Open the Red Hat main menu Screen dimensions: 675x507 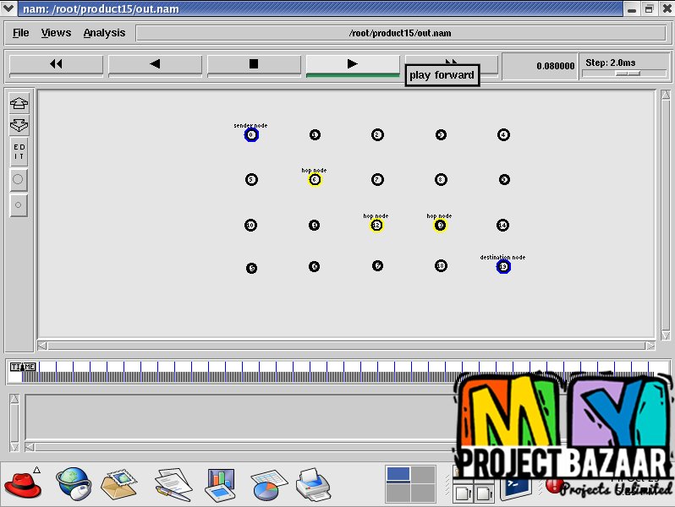click(22, 483)
